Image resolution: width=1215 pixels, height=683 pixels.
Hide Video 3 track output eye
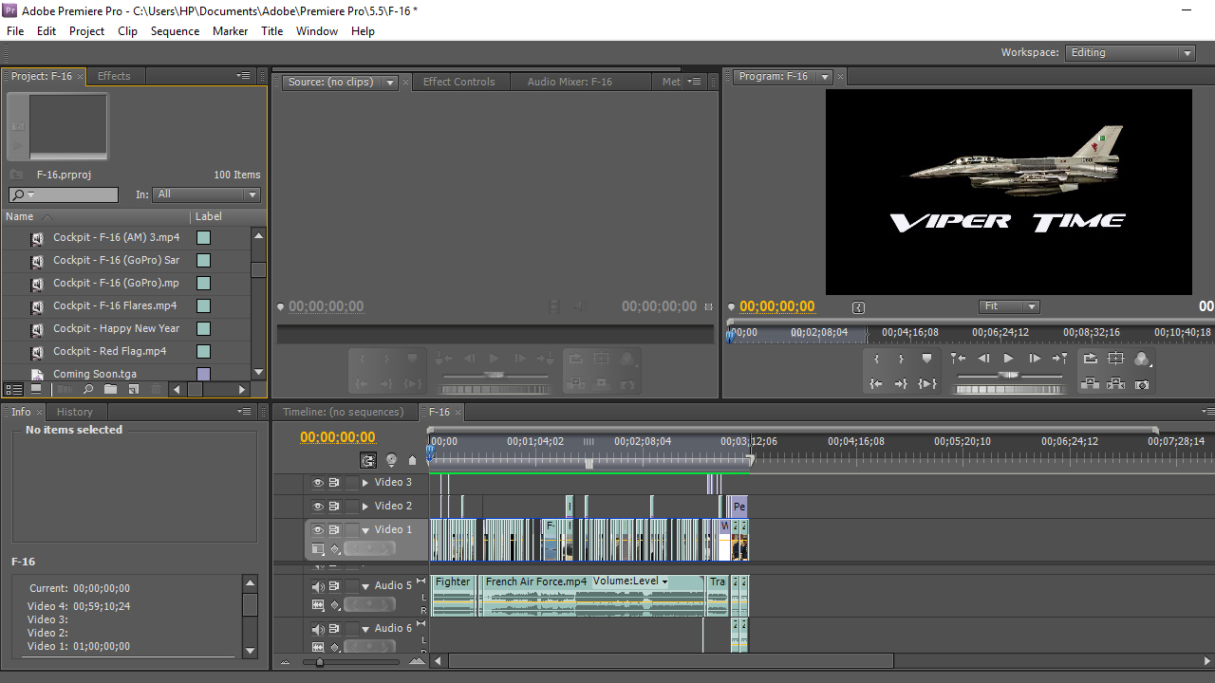pyautogui.click(x=318, y=483)
